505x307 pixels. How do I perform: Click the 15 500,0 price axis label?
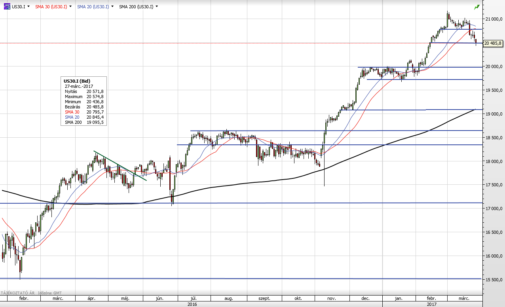click(494, 280)
